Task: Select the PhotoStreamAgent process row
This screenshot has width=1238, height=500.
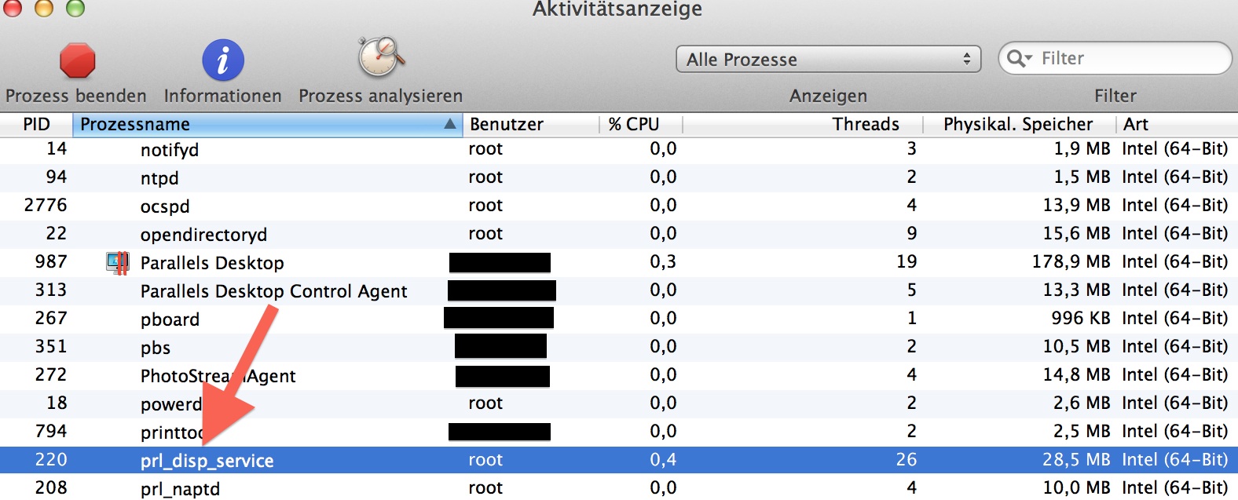Action: point(619,375)
